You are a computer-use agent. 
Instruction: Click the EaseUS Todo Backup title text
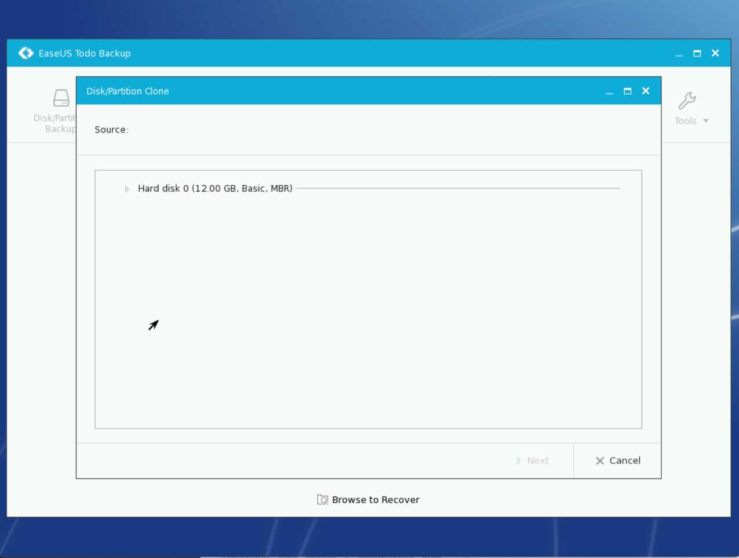tap(85, 53)
